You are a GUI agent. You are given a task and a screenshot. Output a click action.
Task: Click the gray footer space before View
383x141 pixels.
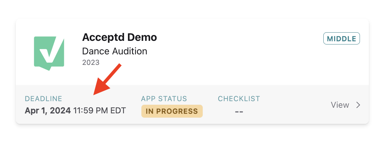(296, 105)
